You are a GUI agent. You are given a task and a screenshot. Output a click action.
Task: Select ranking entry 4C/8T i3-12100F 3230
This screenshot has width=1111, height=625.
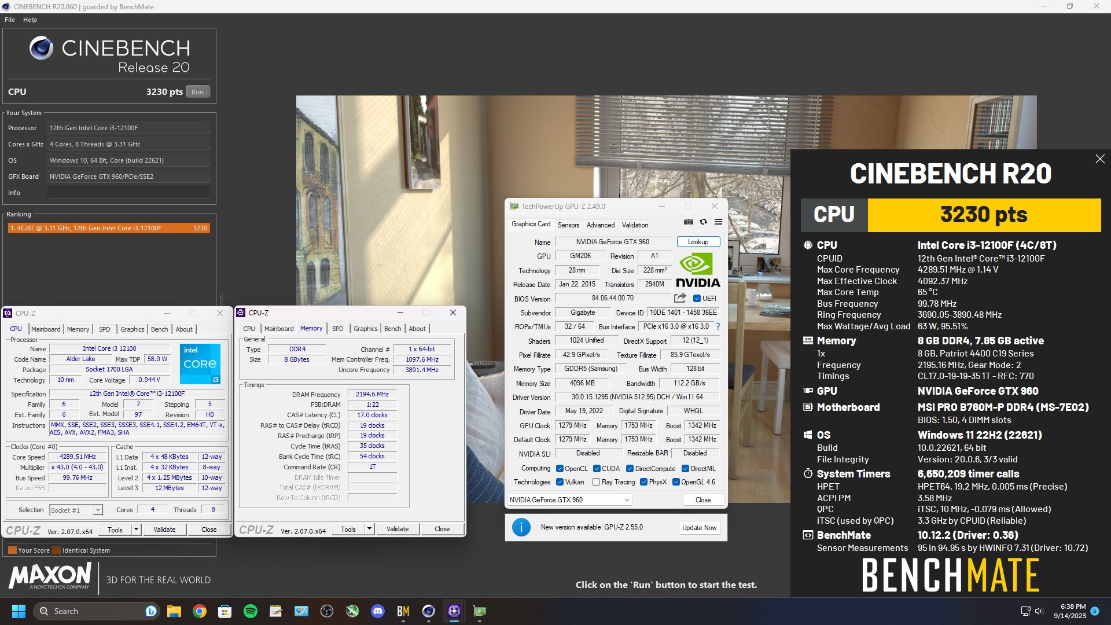pyautogui.click(x=109, y=228)
